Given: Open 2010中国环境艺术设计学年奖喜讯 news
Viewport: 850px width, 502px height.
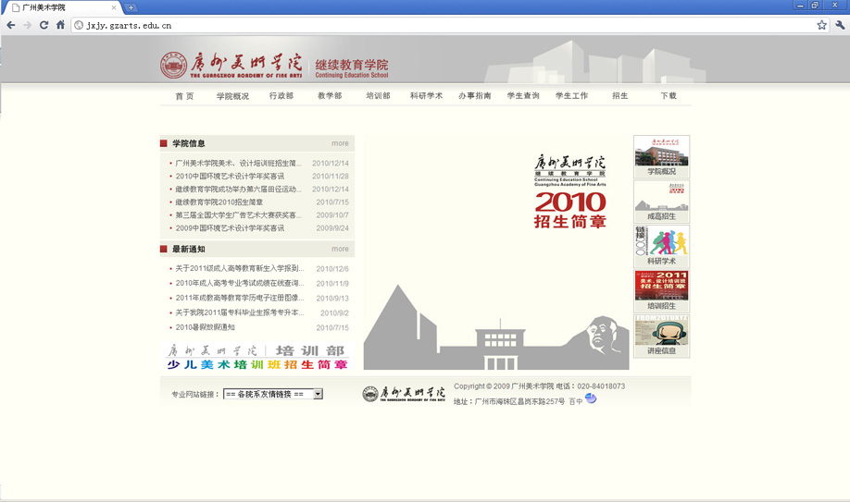Looking at the screenshot, I should [230, 176].
